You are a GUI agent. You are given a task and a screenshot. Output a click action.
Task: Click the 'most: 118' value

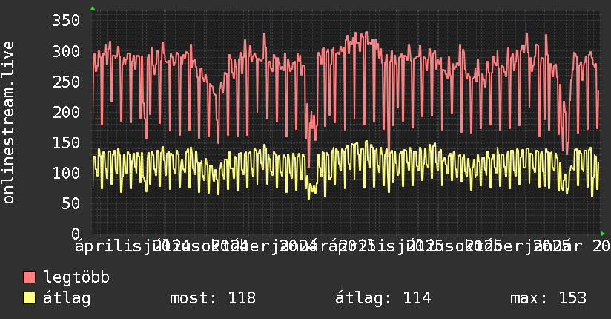click(213, 298)
